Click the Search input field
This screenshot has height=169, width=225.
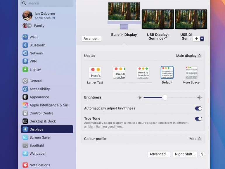coord(47,3)
